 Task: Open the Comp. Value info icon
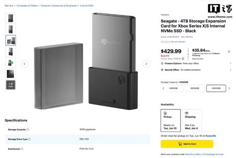[x=183, y=59]
